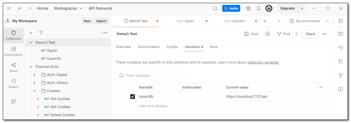Open the notifications bell
Image resolution: width=351 pixels, height=123 pixels.
258,8
